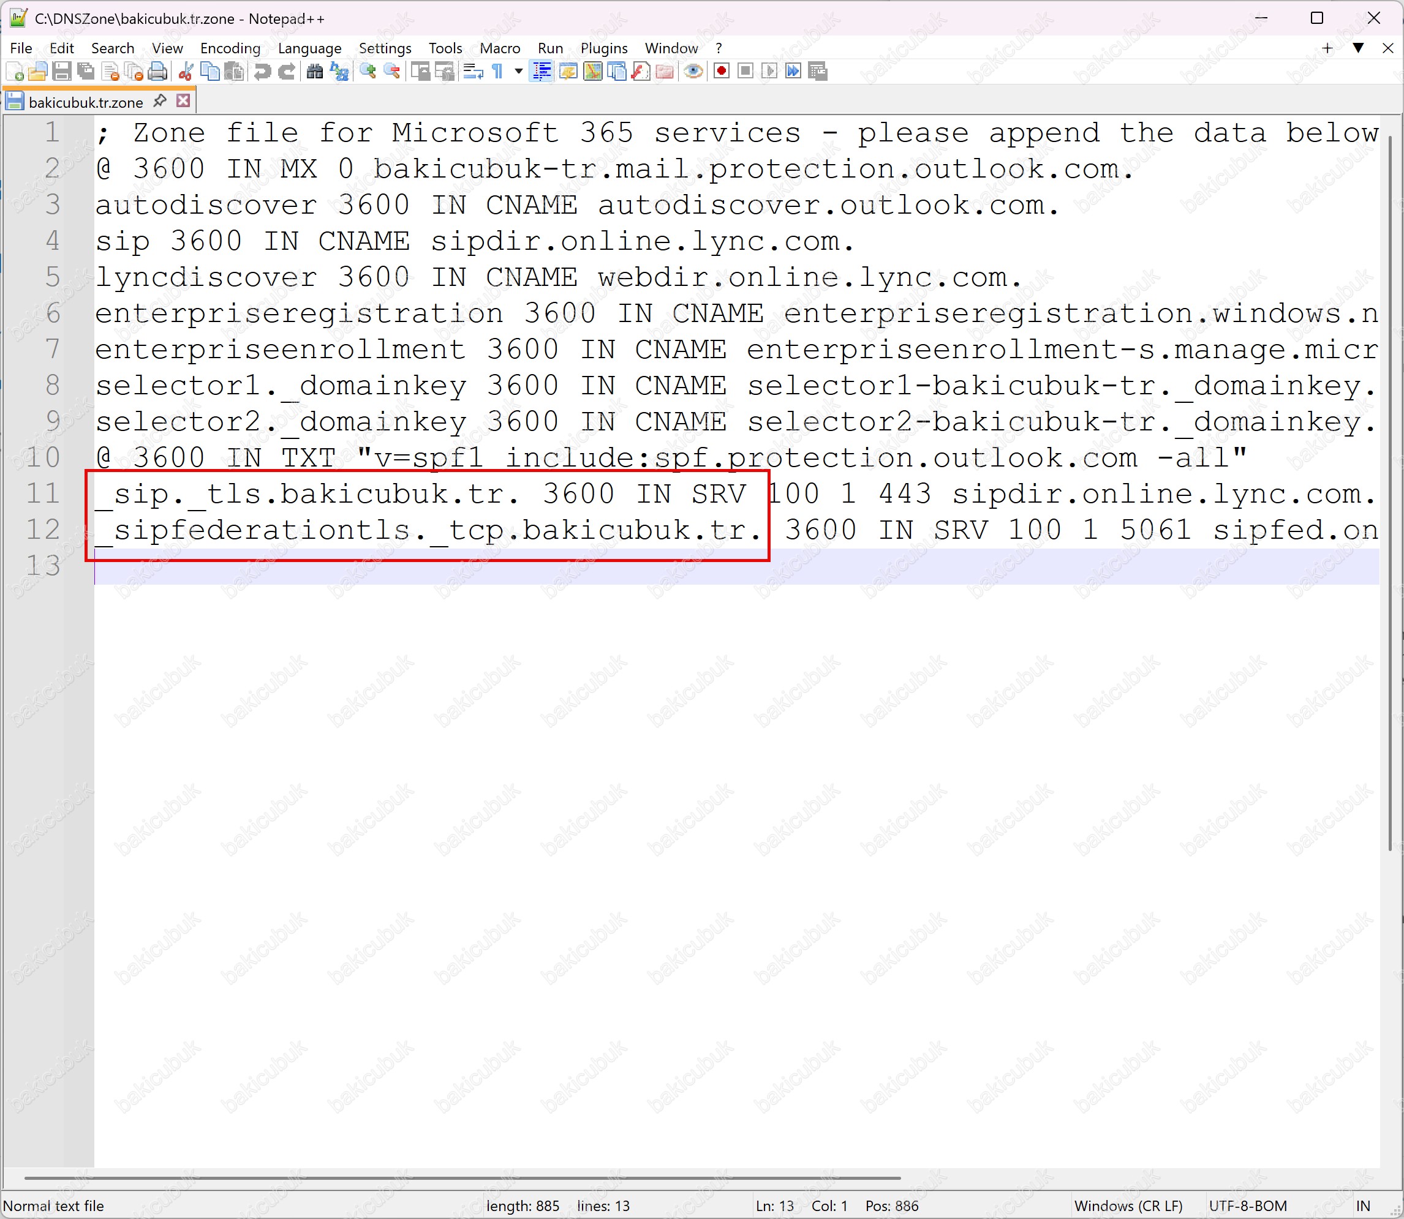Pin the bakicubuk.tr.zone tab
1404x1219 pixels.
point(160,102)
